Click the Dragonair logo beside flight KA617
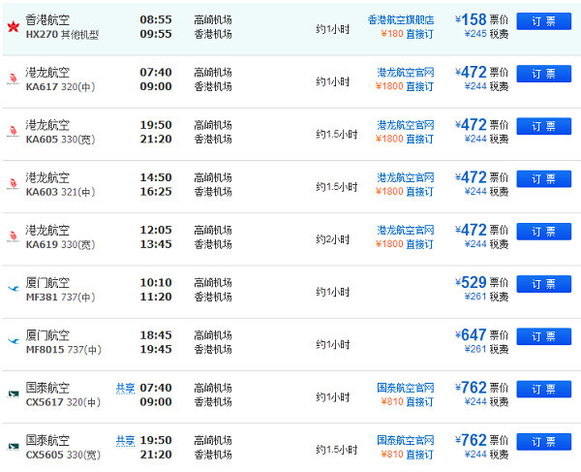The width and height of the screenshot is (581, 472). [13, 79]
